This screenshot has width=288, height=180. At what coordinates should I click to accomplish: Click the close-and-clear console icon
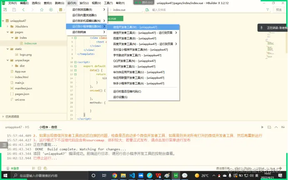click(283, 127)
